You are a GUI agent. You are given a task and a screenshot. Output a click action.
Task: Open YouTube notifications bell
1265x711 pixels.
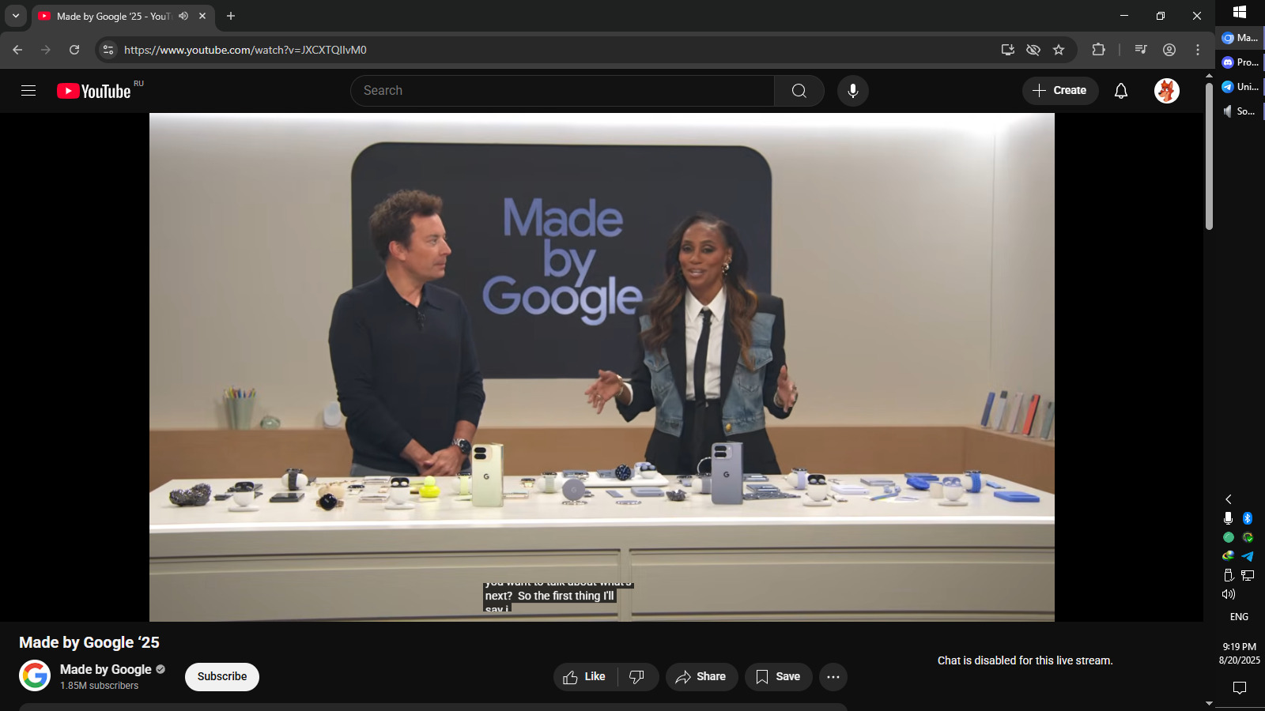[1121, 91]
